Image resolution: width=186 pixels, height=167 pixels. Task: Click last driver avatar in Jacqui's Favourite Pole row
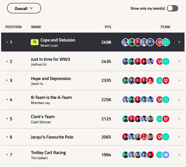(150, 137)
